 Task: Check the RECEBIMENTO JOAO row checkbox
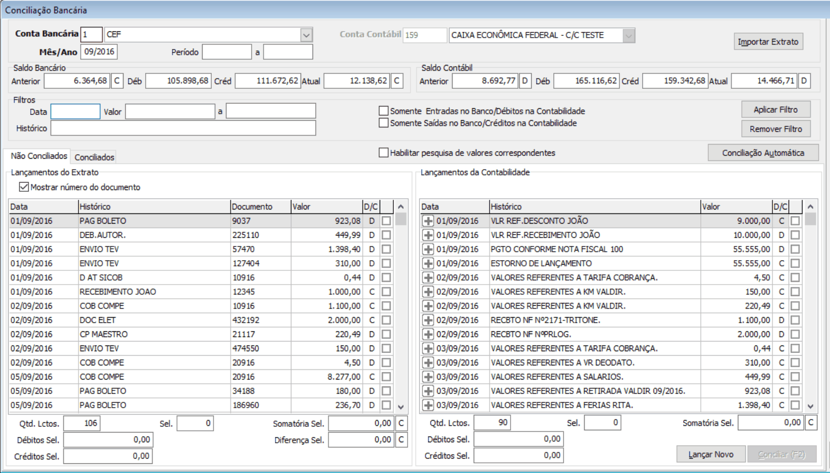(x=386, y=291)
